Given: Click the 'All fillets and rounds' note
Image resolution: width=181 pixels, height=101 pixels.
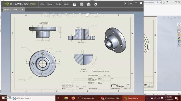Looking at the screenshot, I should coord(101,71).
